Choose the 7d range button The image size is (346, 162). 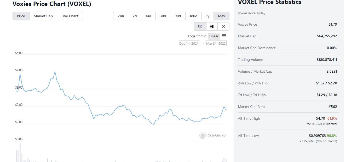pyautogui.click(x=135, y=16)
